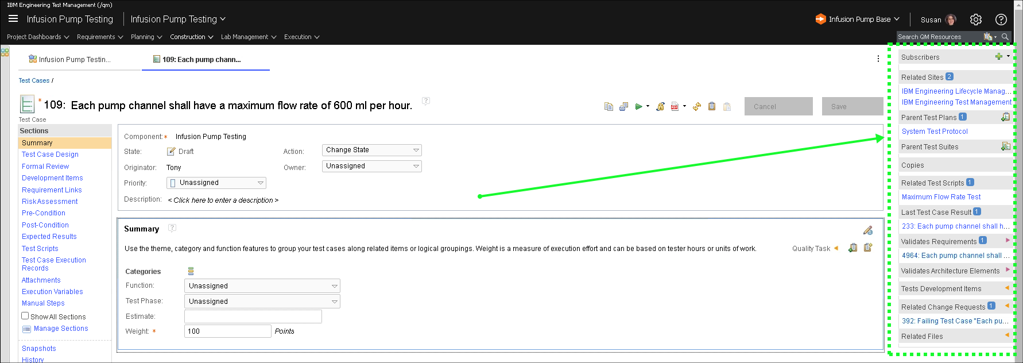Click the Summary edit pencil icon
Image resolution: width=1023 pixels, height=363 pixels.
coord(867,230)
